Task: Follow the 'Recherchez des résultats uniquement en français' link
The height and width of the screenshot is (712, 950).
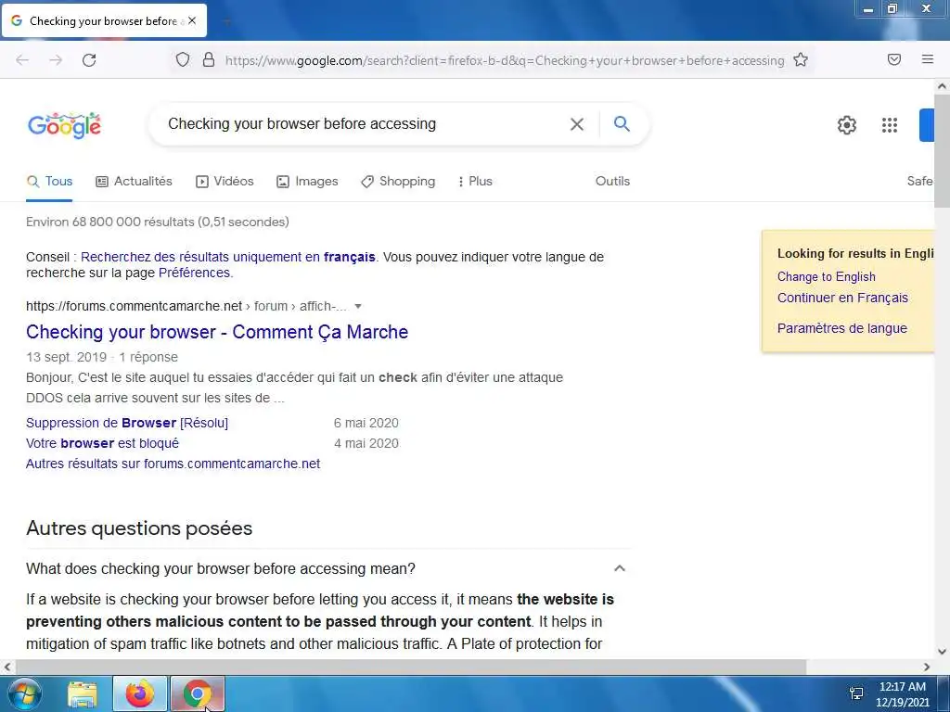Action: click(x=228, y=257)
